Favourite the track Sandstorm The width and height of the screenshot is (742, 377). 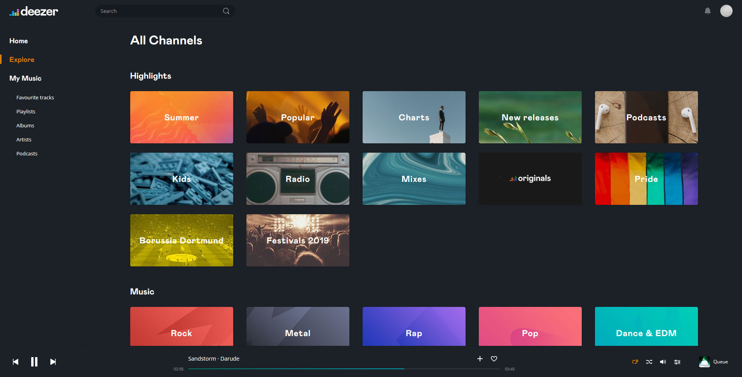(494, 359)
